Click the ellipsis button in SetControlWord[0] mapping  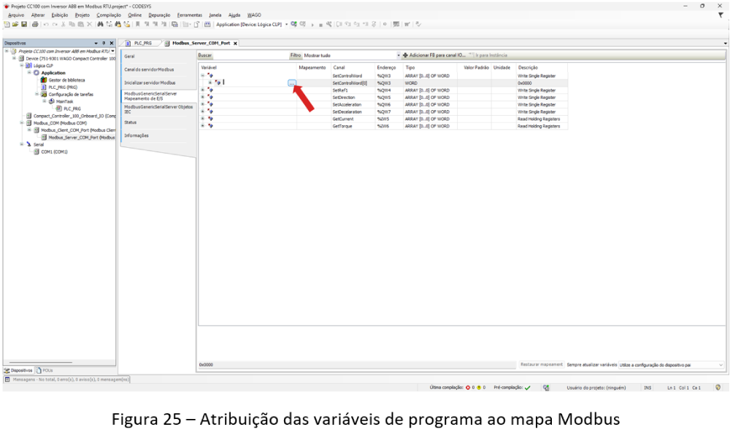[292, 83]
